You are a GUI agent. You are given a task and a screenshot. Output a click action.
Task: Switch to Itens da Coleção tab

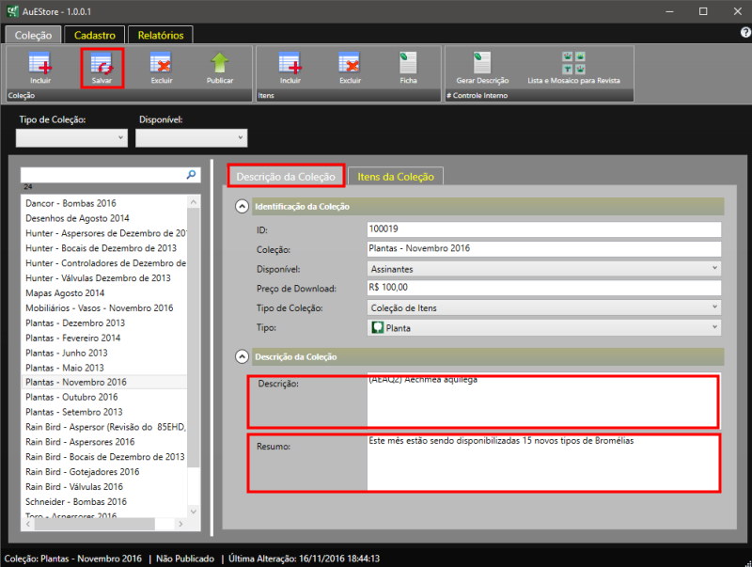pyautogui.click(x=395, y=177)
